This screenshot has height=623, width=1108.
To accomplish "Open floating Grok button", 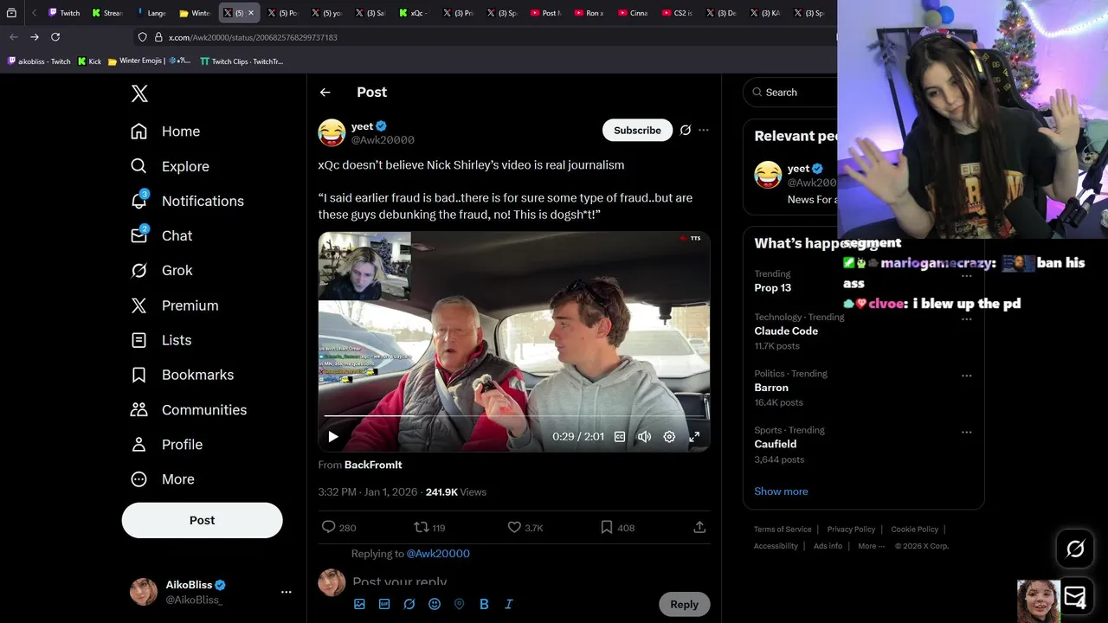I will click(x=1075, y=549).
